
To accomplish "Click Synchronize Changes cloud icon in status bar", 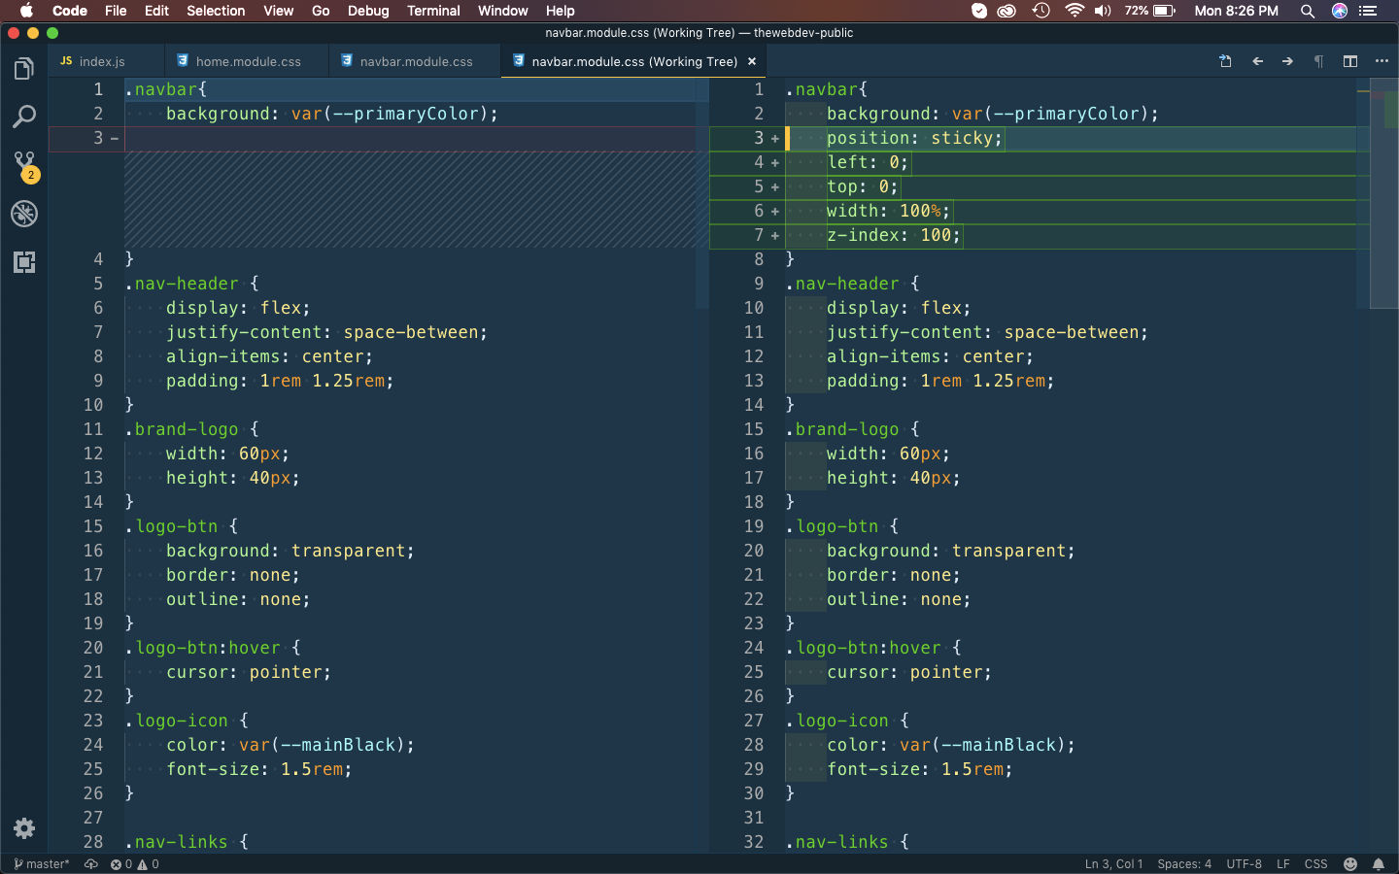I will 91,864.
